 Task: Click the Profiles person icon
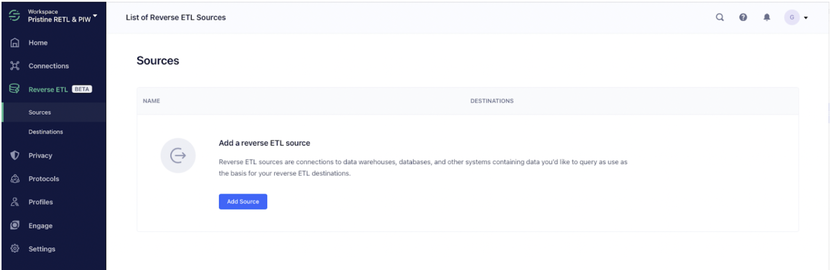[x=15, y=202]
